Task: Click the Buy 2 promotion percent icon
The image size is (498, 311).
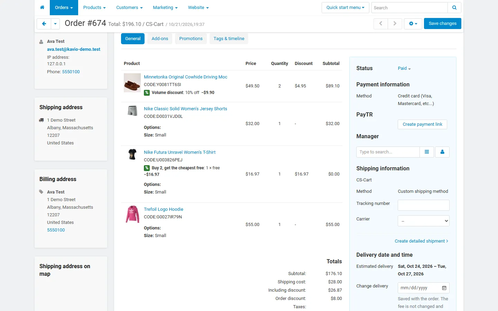Action: [147, 168]
